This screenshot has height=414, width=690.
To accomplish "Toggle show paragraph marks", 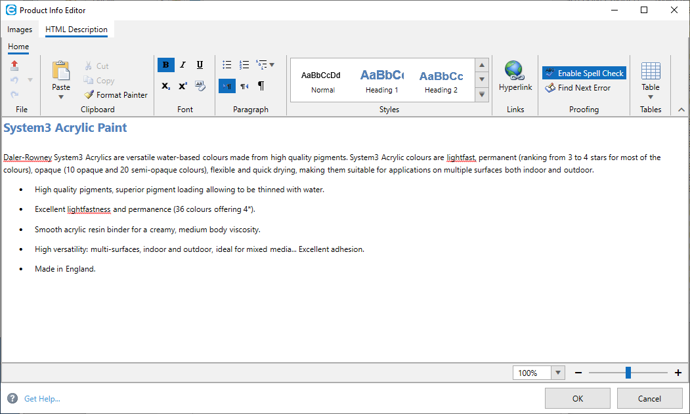I will click(261, 86).
